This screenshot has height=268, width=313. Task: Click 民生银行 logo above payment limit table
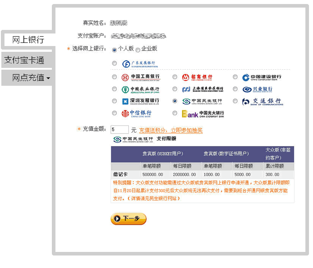pyautogui.click(x=133, y=139)
